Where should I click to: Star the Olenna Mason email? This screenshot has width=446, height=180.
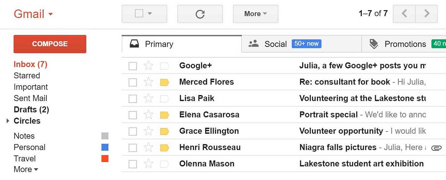pos(148,164)
